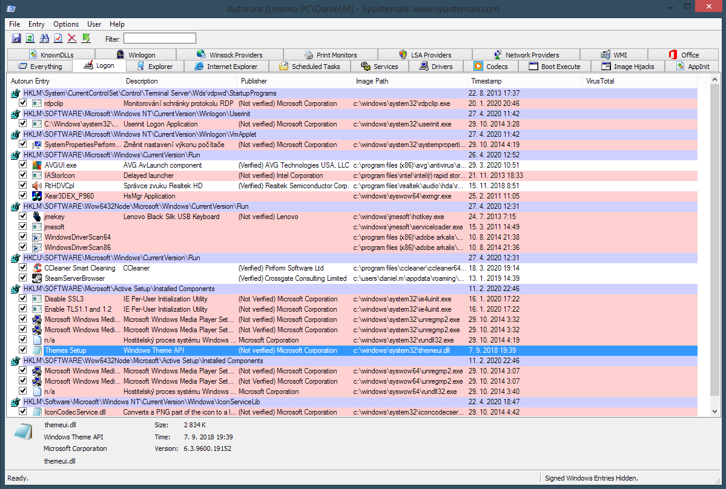Open the Options menu
Viewport: 726px width, 489px height.
click(x=66, y=24)
